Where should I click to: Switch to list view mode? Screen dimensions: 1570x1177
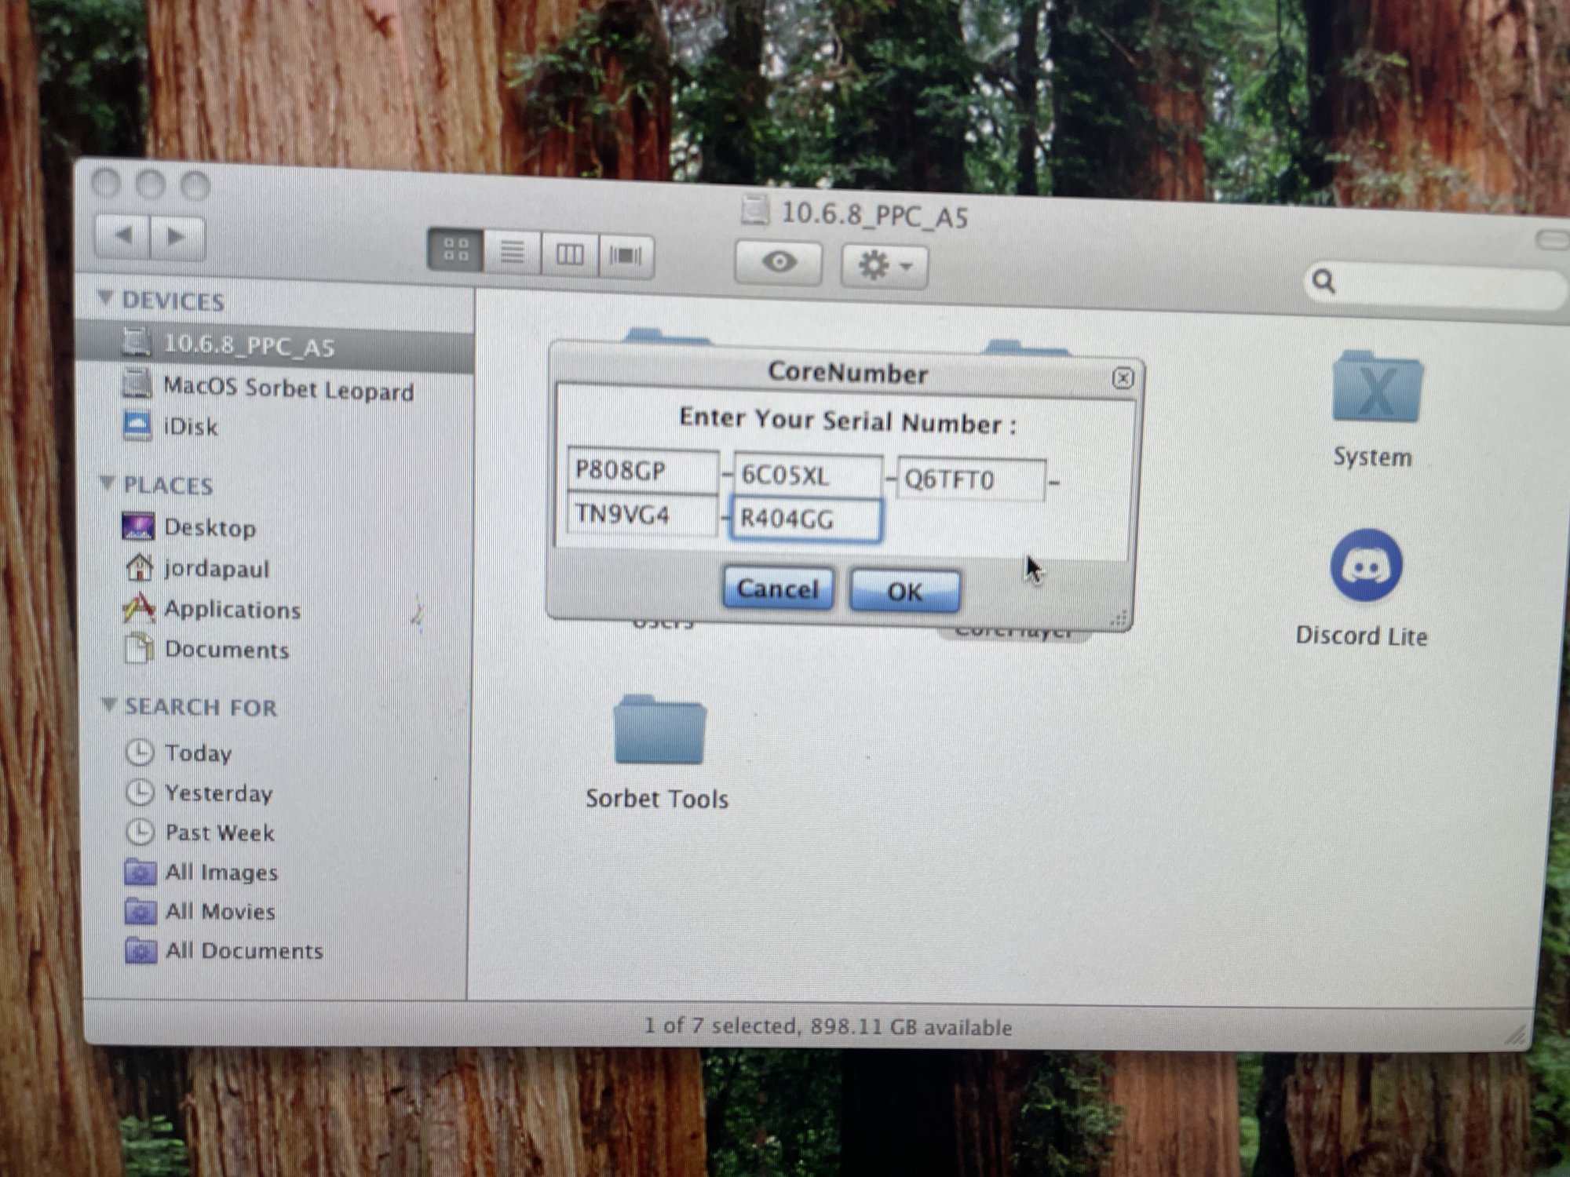click(513, 253)
